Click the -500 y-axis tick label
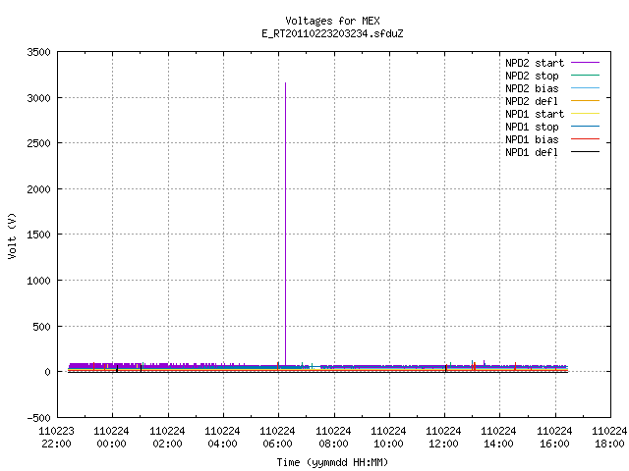Screen dimensions: 629x471 tap(38, 418)
